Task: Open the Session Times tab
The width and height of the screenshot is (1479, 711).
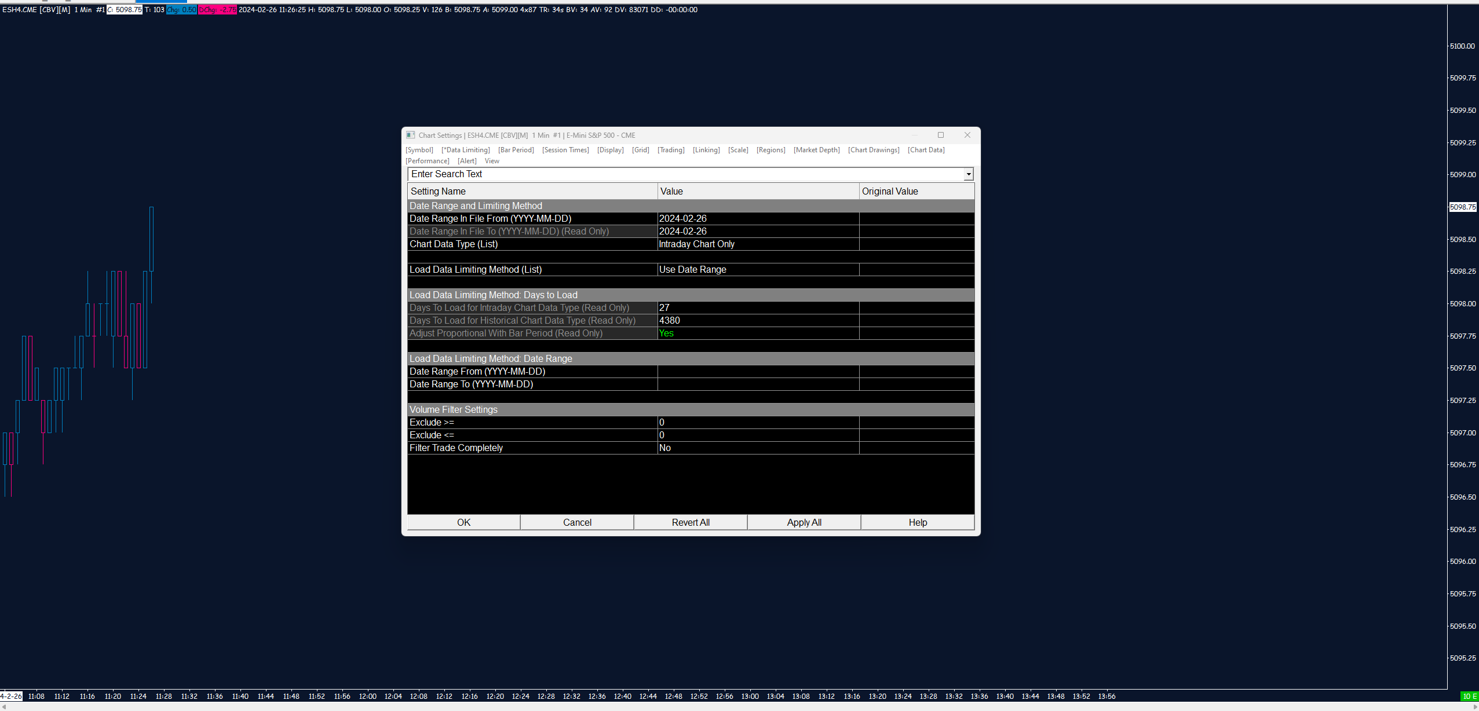Action: click(565, 150)
